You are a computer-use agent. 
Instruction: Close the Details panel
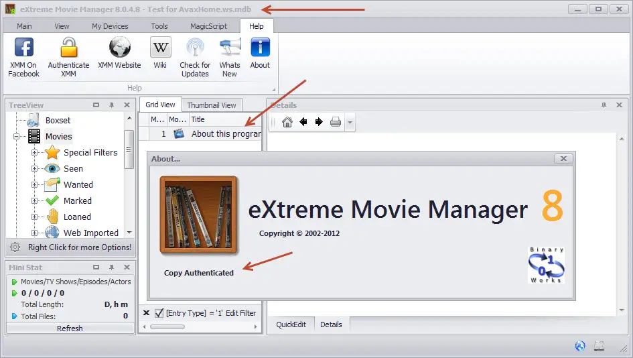(620, 105)
